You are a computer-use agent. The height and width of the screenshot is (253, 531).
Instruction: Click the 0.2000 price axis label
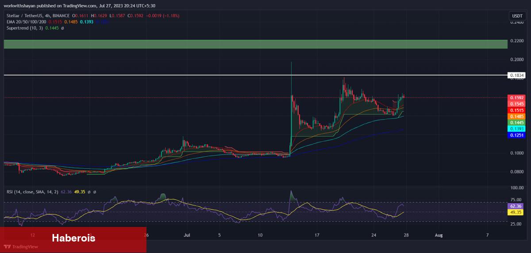(517, 59)
